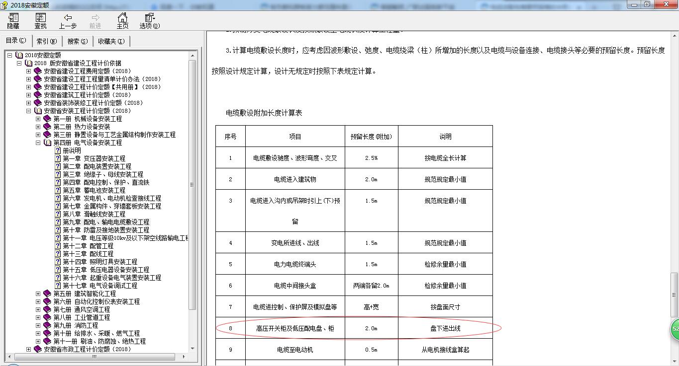Click the page icon of 第七章 金属构件、穿墙套板
Screen dimensions: 679x366
pyautogui.click(x=58, y=206)
